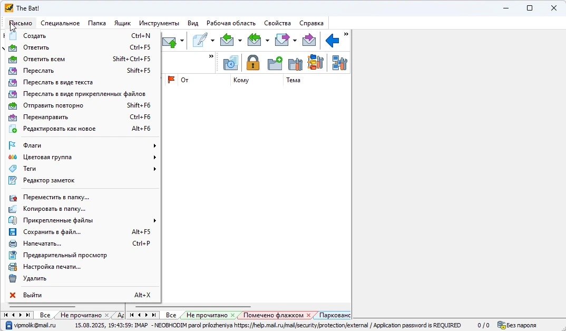
Task: Click the send queued mail envelope toolbar icon
Action: [169, 41]
